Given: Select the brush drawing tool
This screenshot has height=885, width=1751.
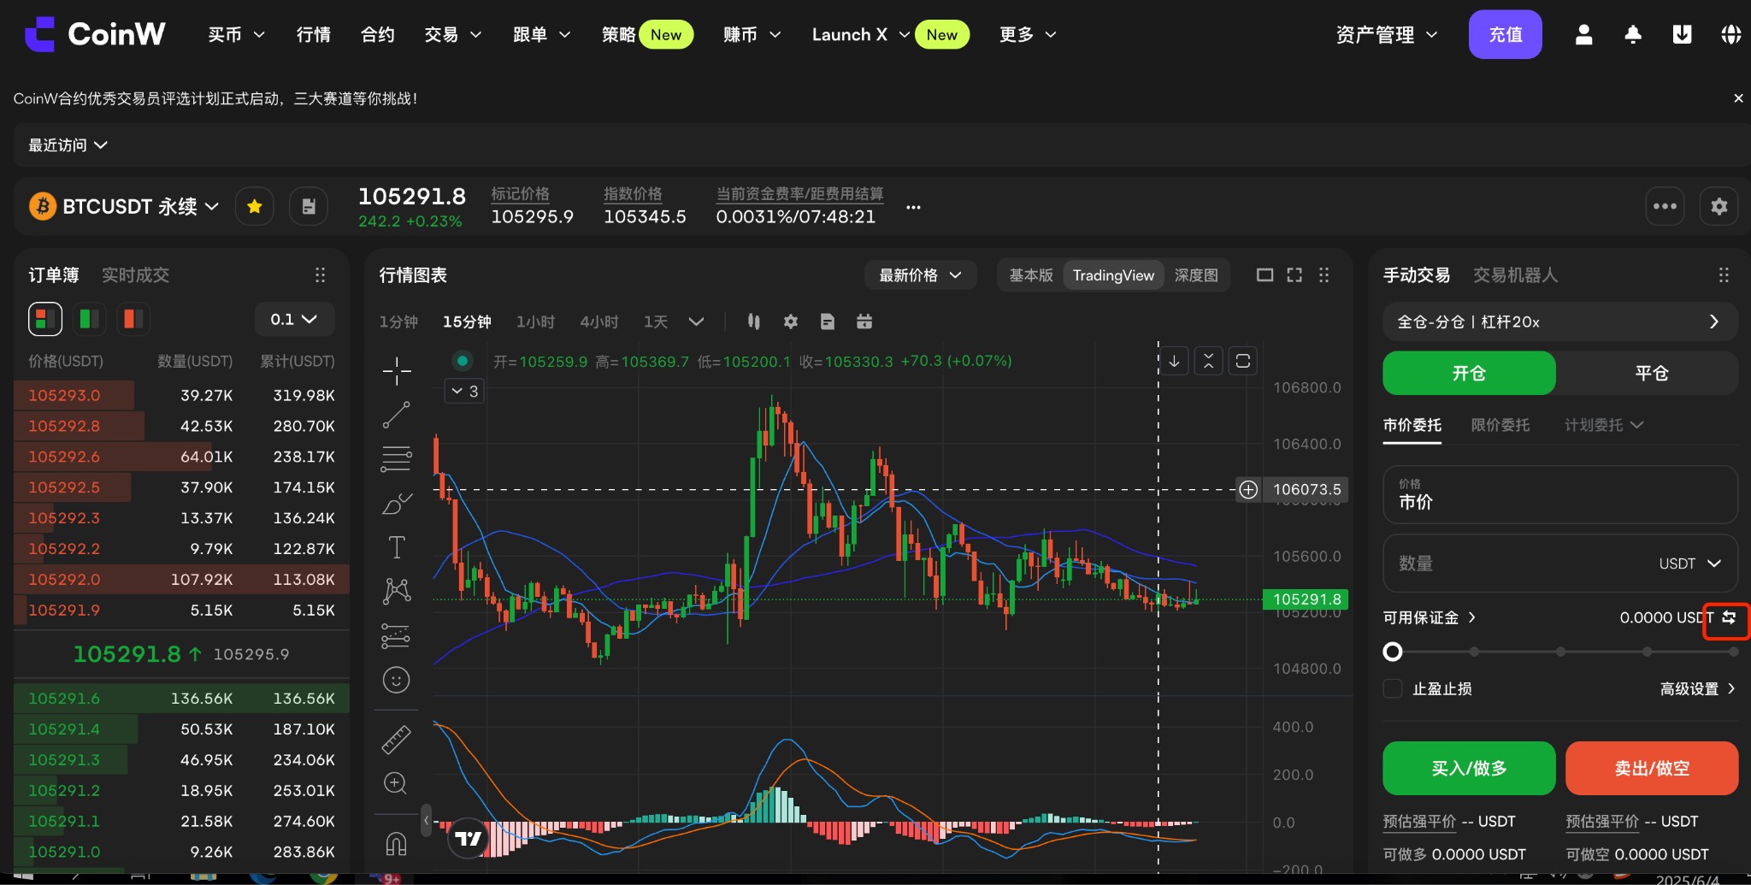Looking at the screenshot, I should 397,504.
